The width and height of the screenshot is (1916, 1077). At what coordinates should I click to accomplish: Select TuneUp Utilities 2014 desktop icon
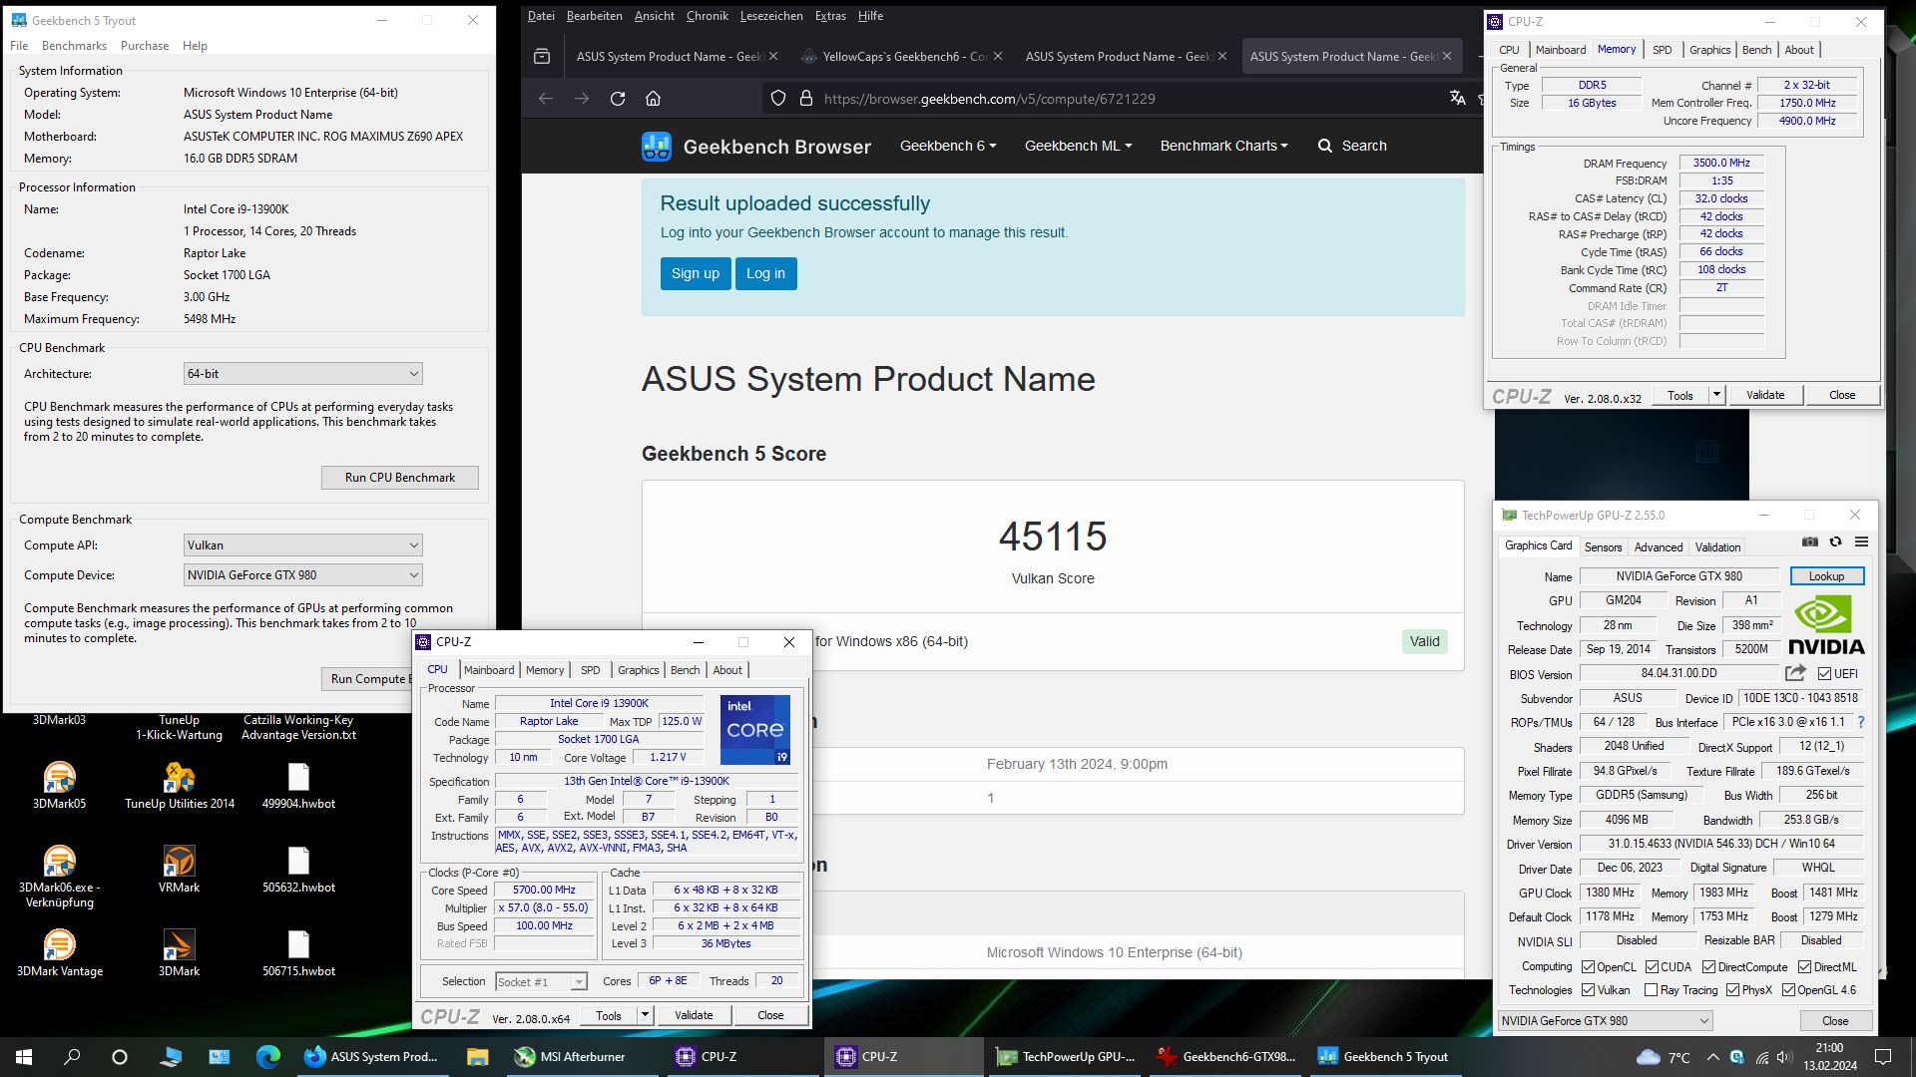coord(180,786)
